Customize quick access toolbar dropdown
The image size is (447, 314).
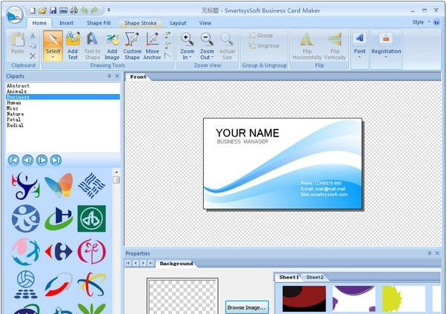click(x=109, y=10)
